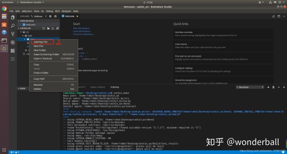Open the ROS menu in menu bar
The height and width of the screenshot is (154, 287).
57,11
